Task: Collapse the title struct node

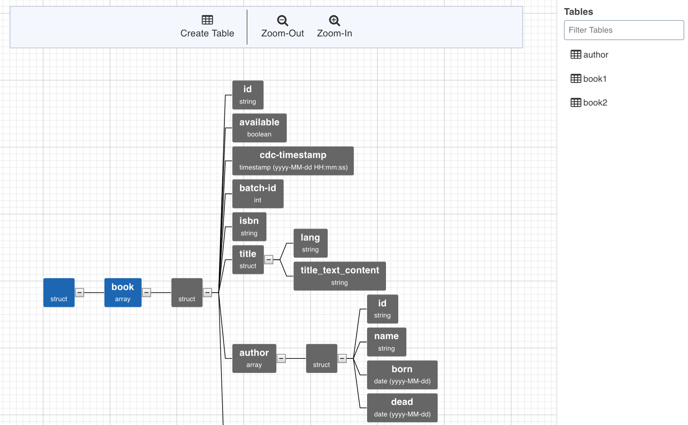Action: pyautogui.click(x=269, y=260)
